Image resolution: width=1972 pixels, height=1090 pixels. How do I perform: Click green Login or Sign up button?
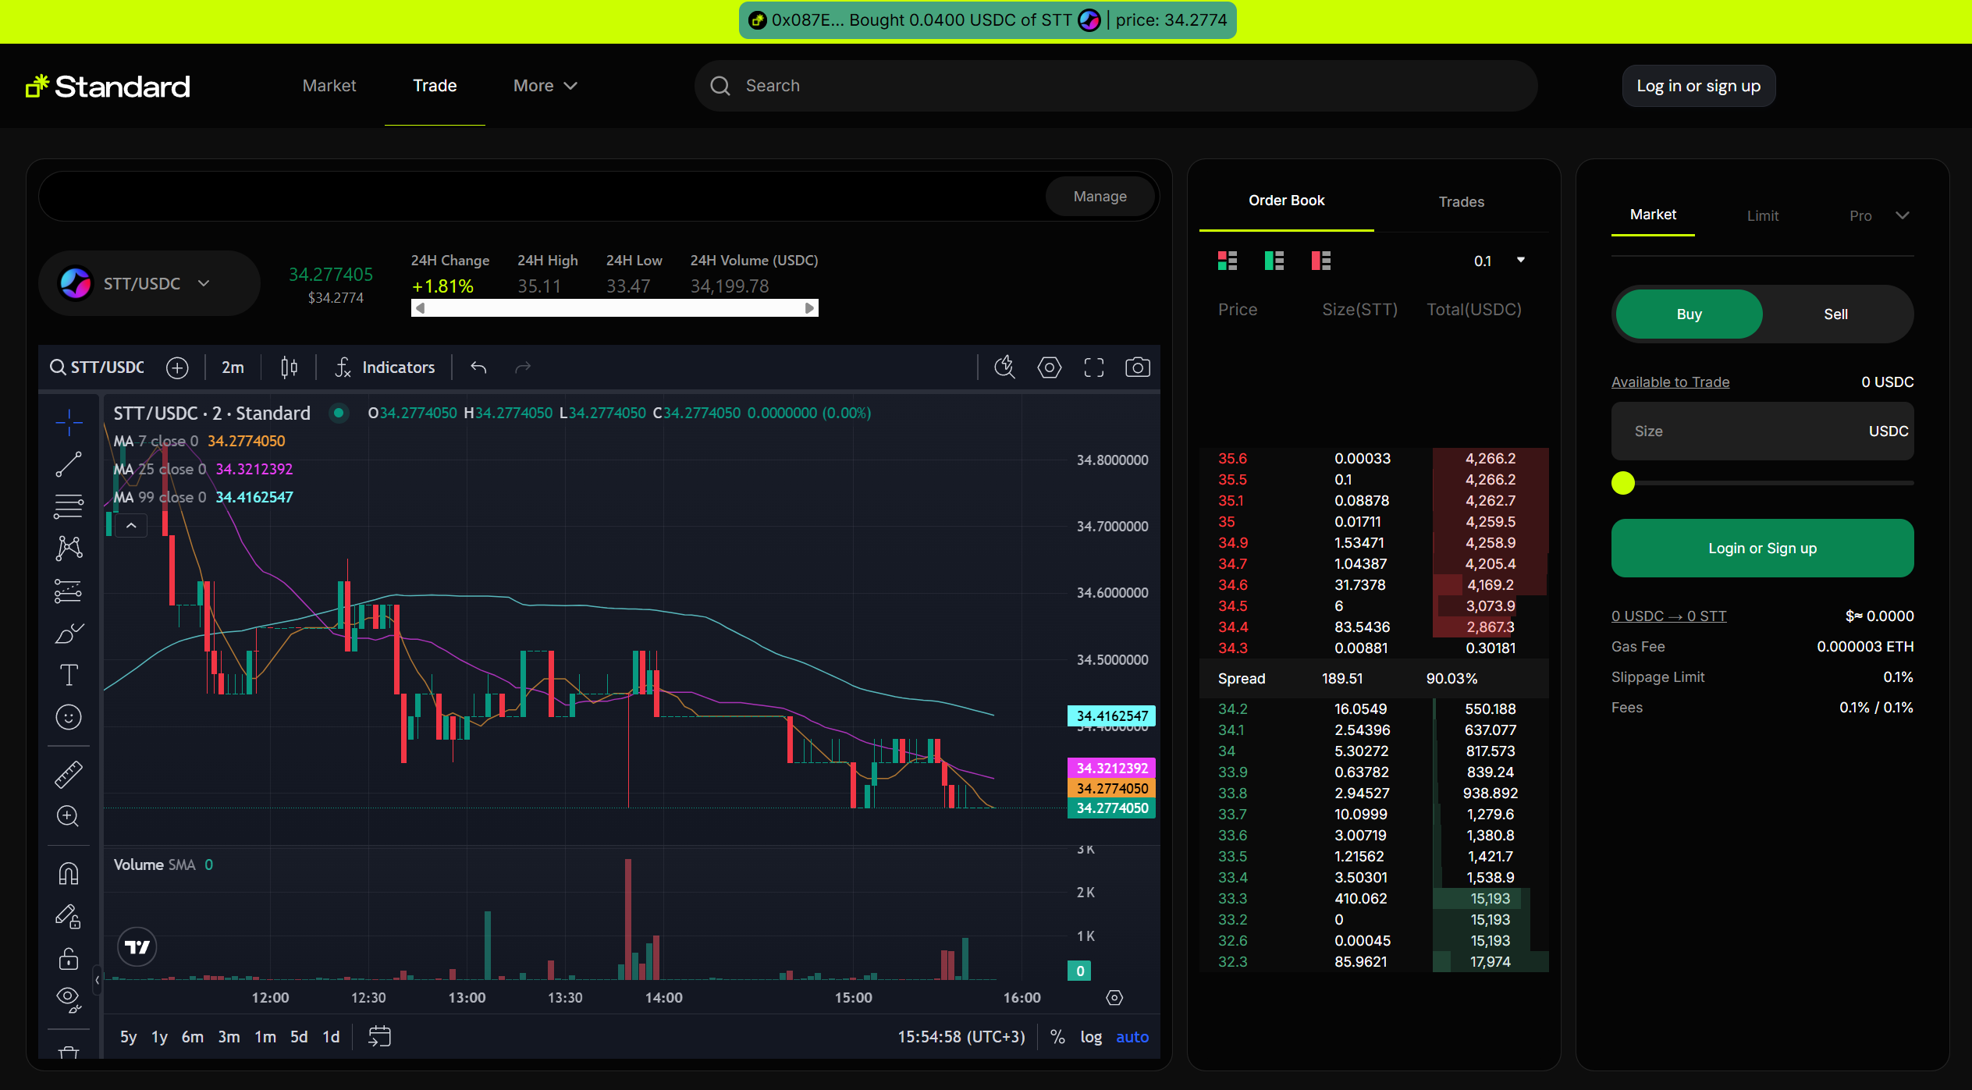pyautogui.click(x=1762, y=549)
